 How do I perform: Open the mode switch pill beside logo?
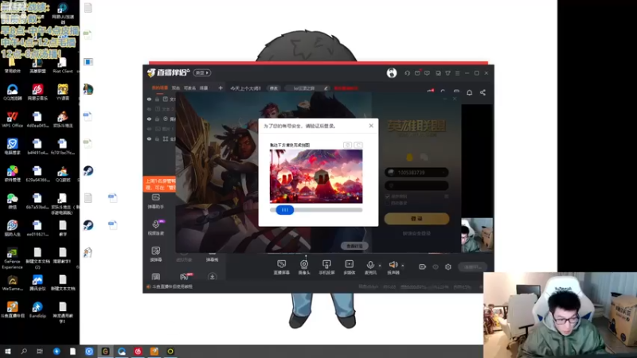(202, 72)
